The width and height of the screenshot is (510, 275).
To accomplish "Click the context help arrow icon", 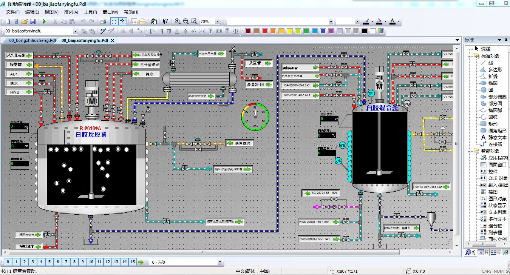I will 165,22.
